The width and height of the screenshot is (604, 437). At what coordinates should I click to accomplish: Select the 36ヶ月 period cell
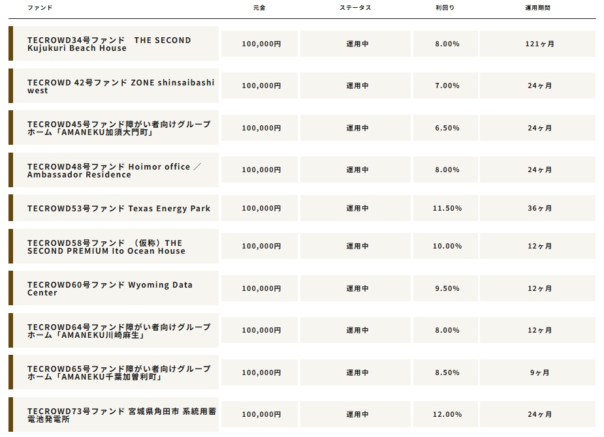click(x=538, y=208)
